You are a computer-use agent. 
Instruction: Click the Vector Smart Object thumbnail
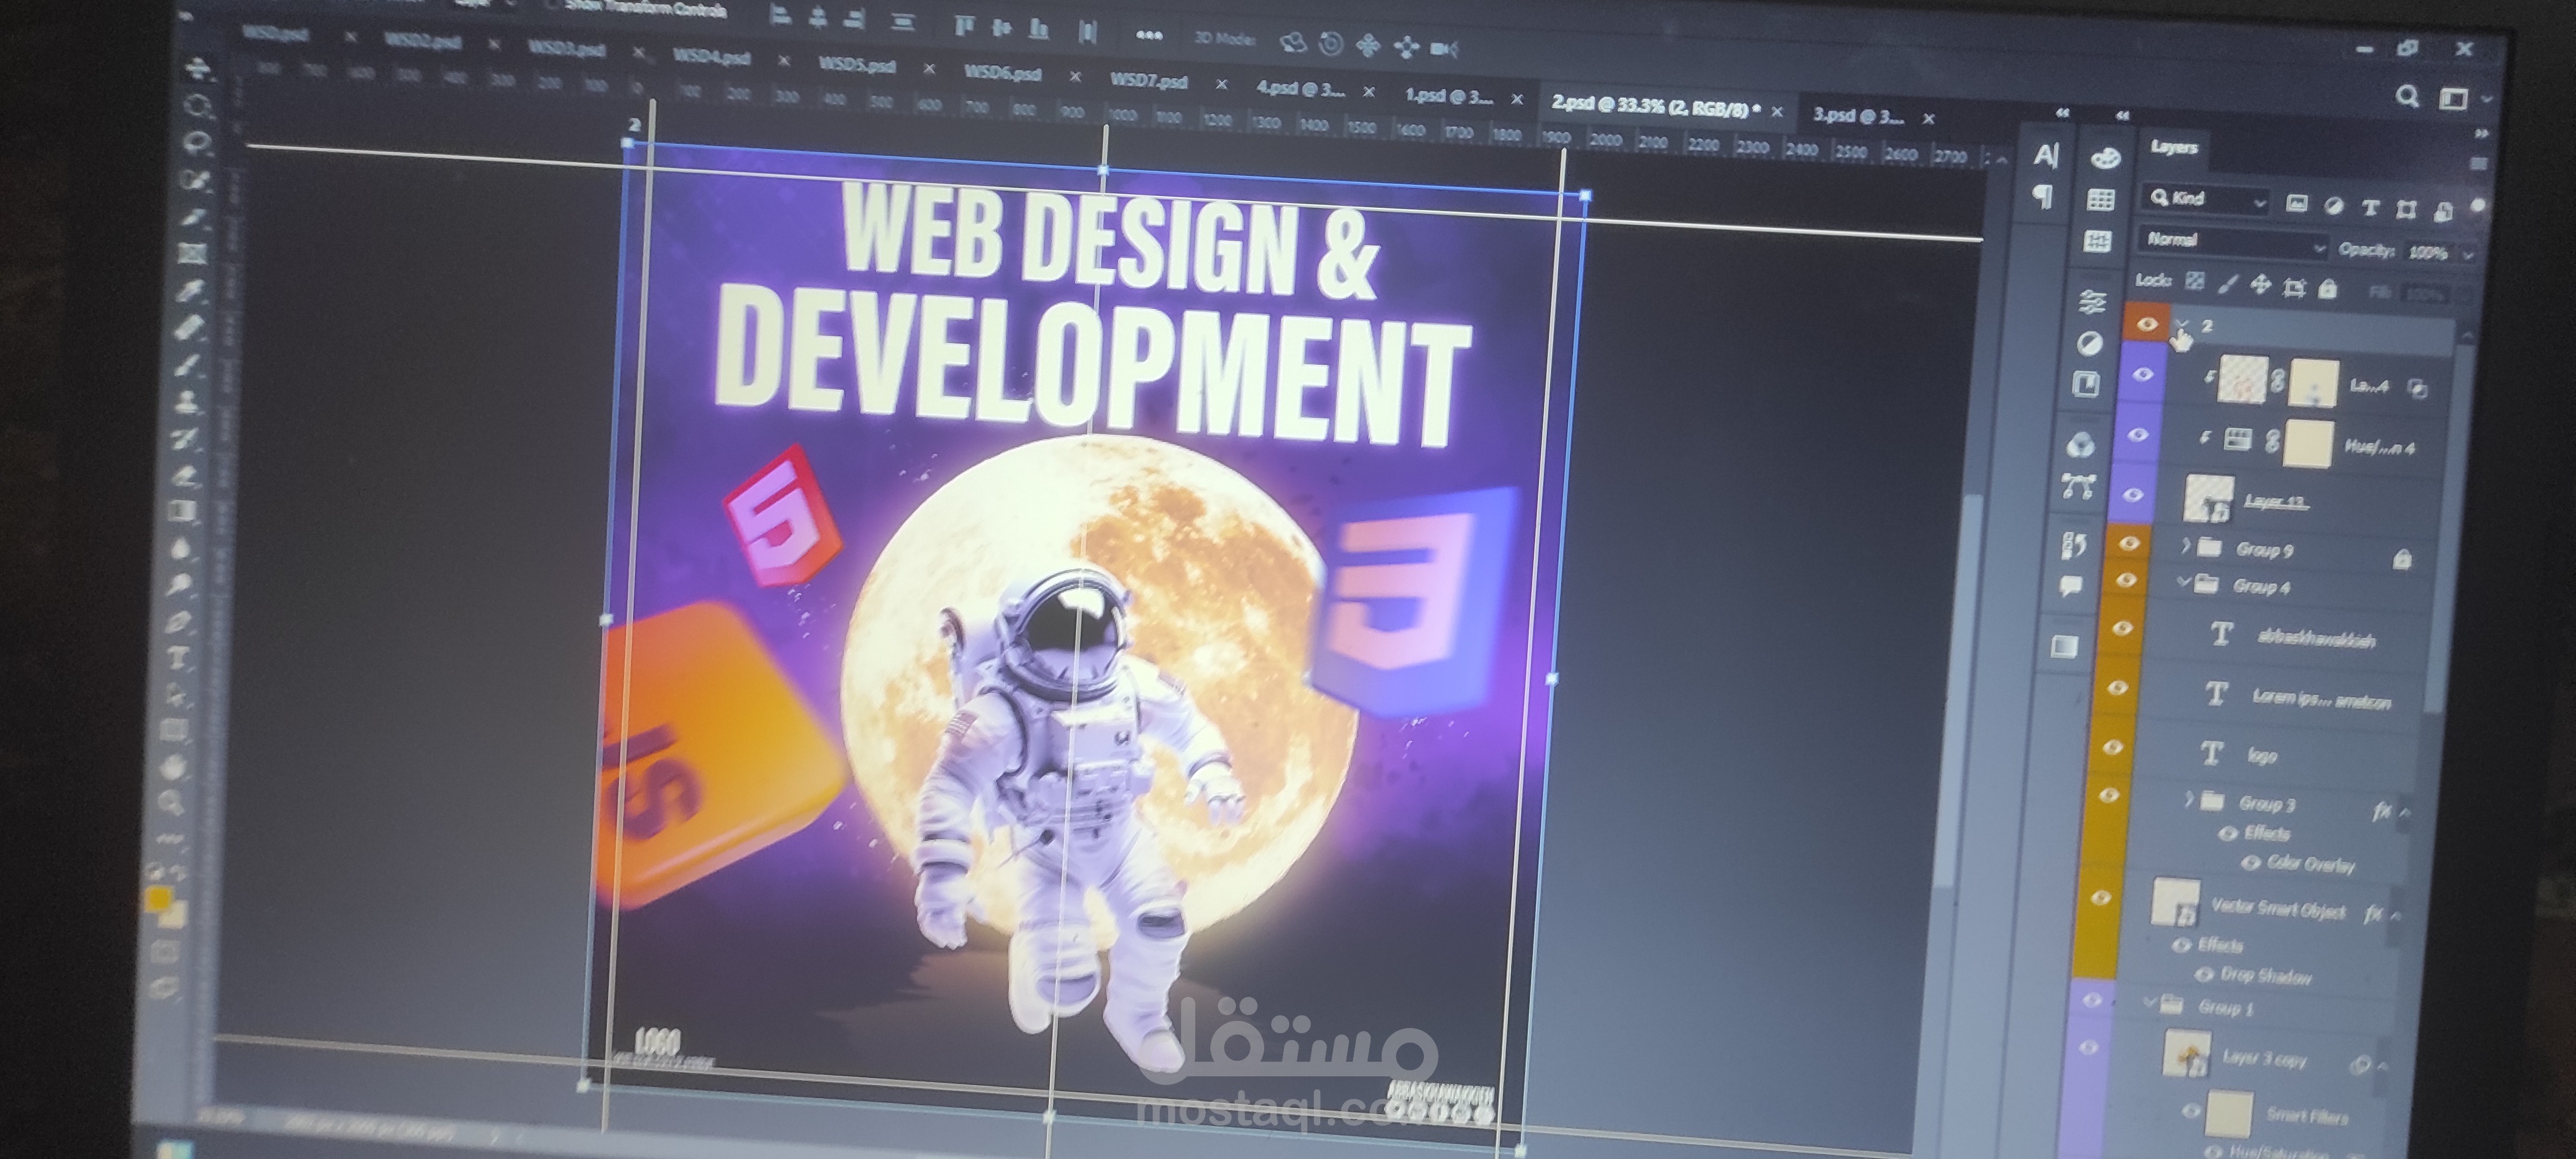click(x=2175, y=902)
